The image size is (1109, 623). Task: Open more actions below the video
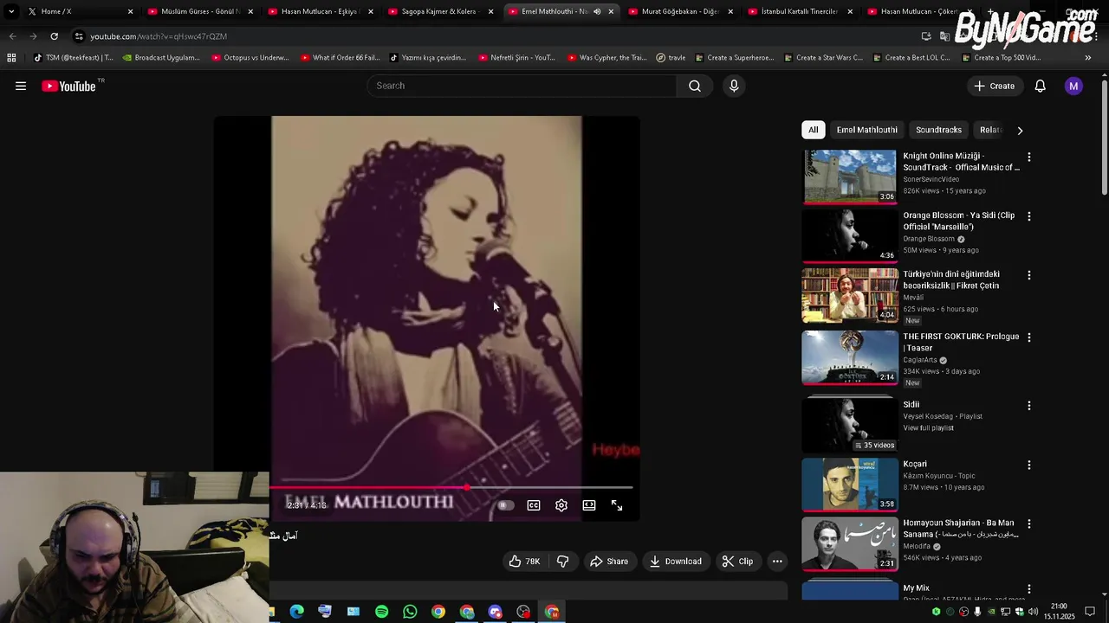pos(777,562)
